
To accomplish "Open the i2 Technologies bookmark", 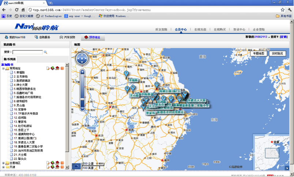I will [x=49, y=16].
